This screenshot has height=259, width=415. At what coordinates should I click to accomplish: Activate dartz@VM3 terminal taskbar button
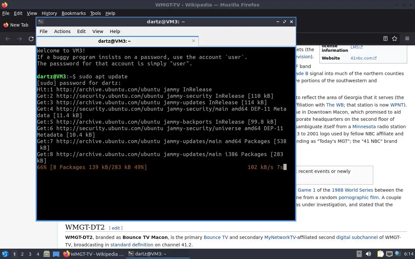(158, 254)
